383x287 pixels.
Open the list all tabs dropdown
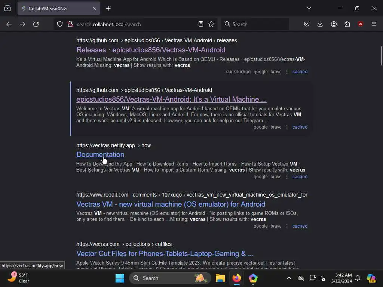pyautogui.click(x=309, y=8)
